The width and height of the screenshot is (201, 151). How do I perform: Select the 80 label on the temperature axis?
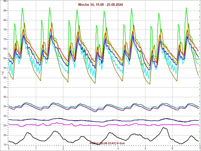(5, 20)
